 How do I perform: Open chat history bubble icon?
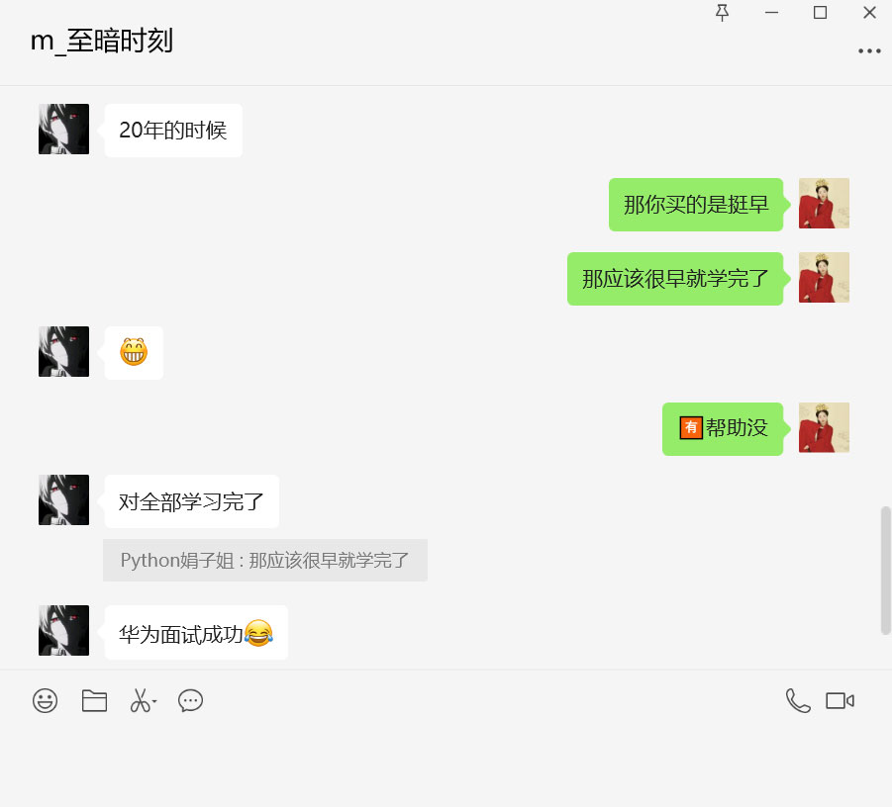190,700
